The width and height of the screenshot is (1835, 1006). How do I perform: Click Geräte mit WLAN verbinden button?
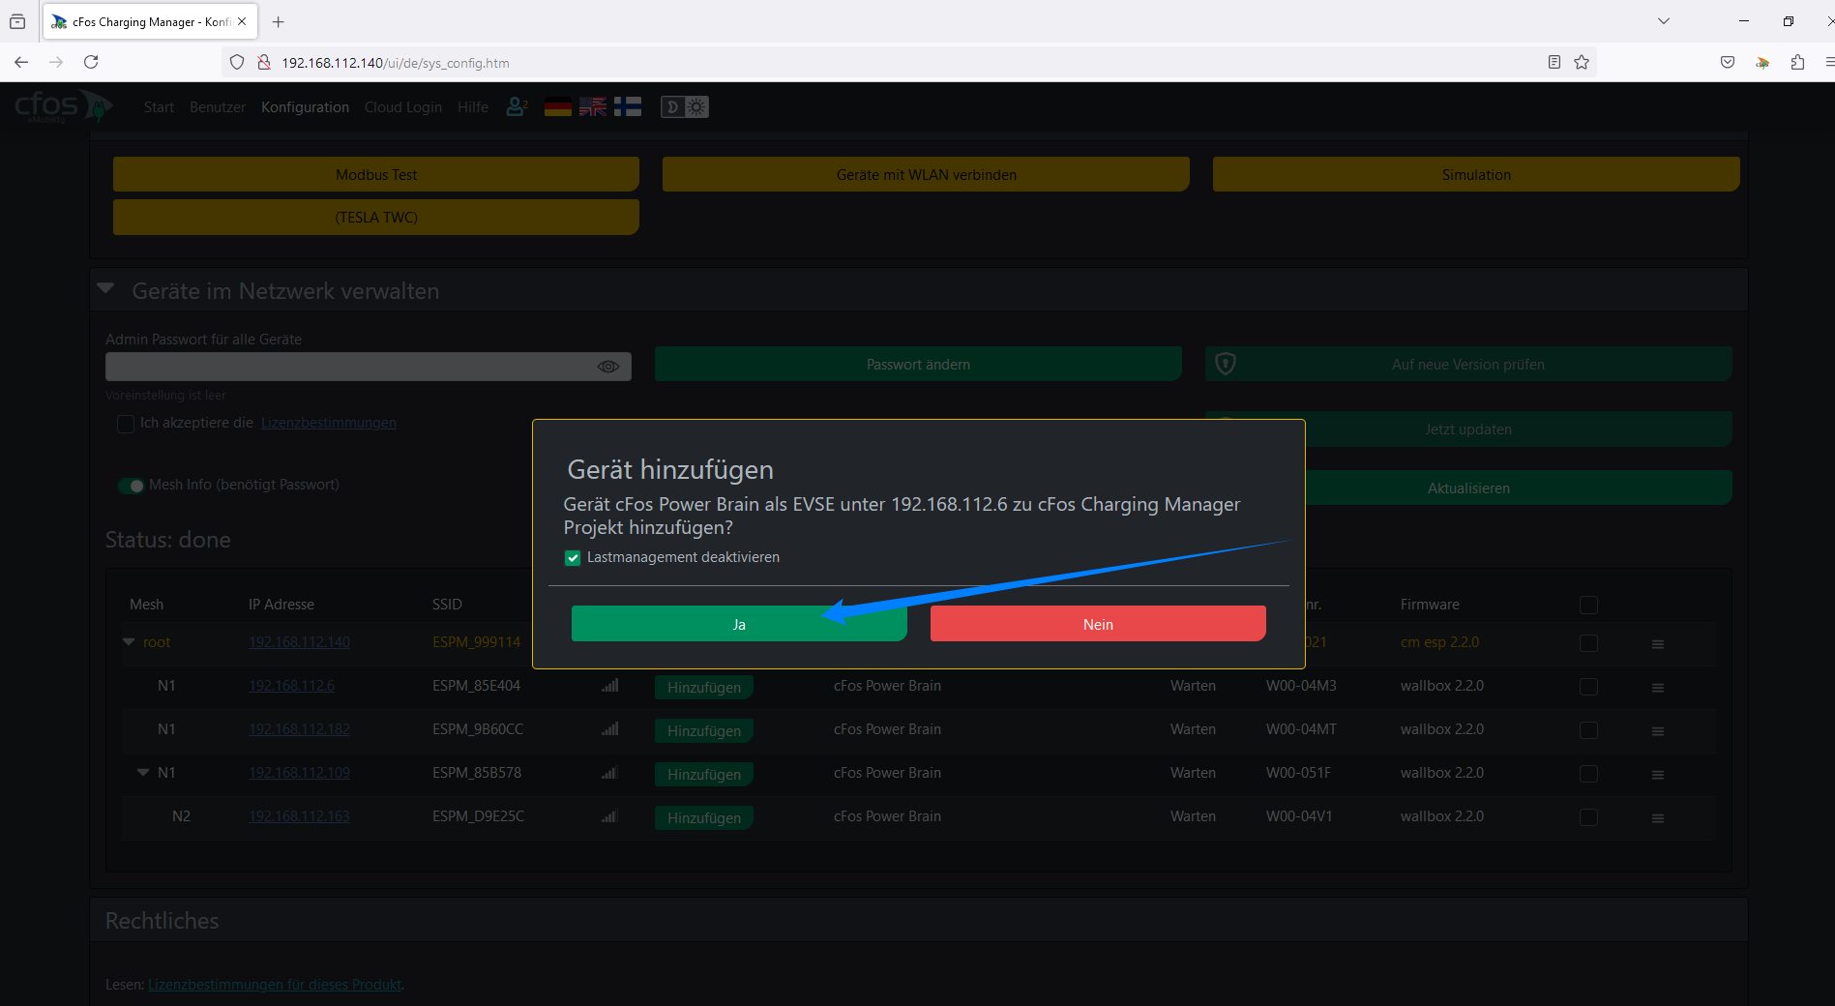click(926, 174)
